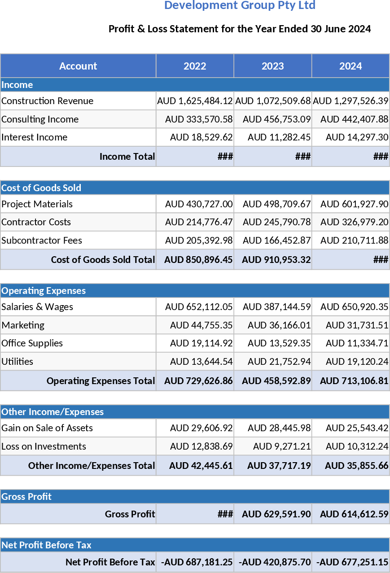Click the Subcontractor Fees row label
390x573 pixels.
coord(41,240)
